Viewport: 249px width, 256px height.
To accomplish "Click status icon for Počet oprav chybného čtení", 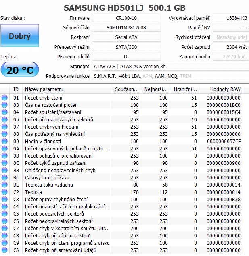I will 4,199.
